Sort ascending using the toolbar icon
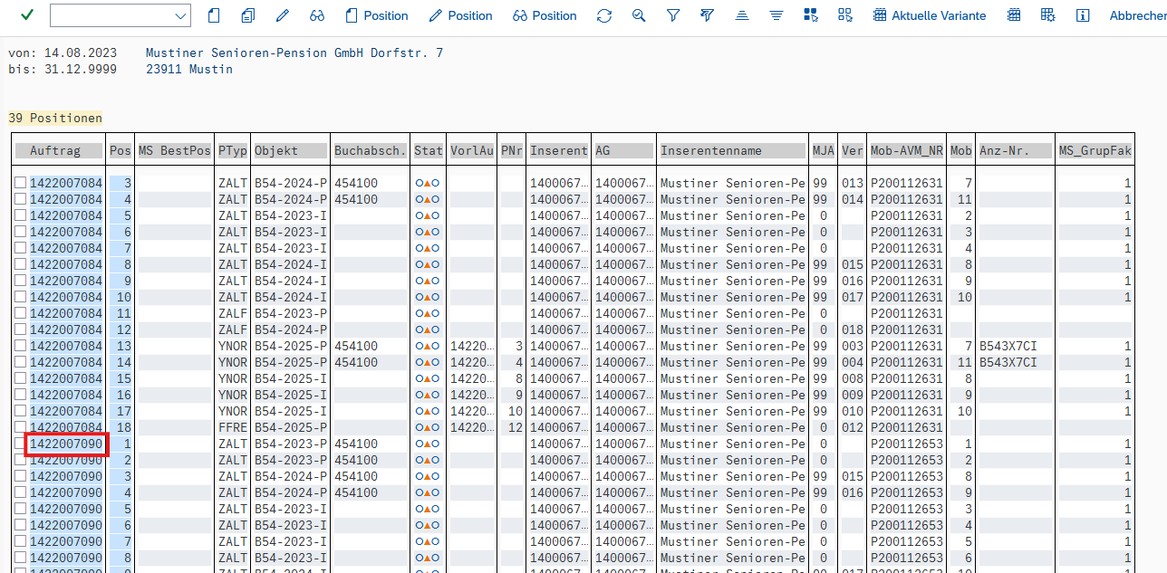1167x573 pixels. 741,15
